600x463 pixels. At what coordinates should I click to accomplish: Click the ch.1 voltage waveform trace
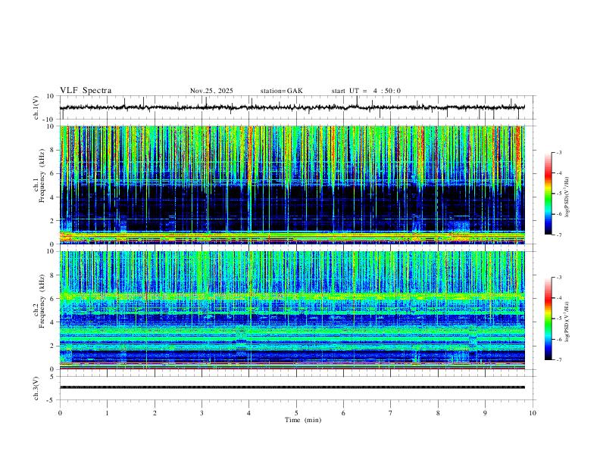click(x=292, y=107)
